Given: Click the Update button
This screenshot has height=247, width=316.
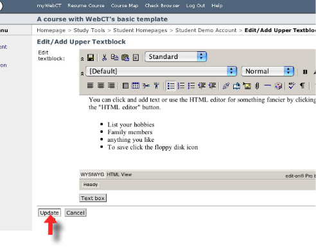Looking at the screenshot, I should point(49,213).
